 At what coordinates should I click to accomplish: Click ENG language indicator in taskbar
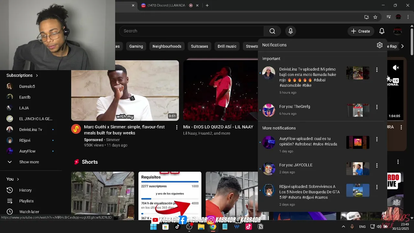coord(363,227)
